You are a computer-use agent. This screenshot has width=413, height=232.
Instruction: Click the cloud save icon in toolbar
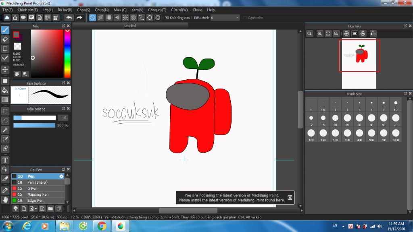7,18
